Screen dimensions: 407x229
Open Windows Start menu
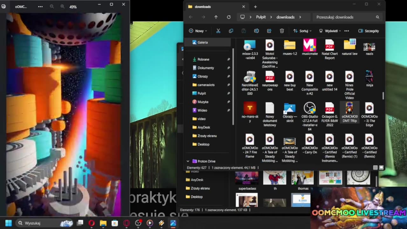8,223
